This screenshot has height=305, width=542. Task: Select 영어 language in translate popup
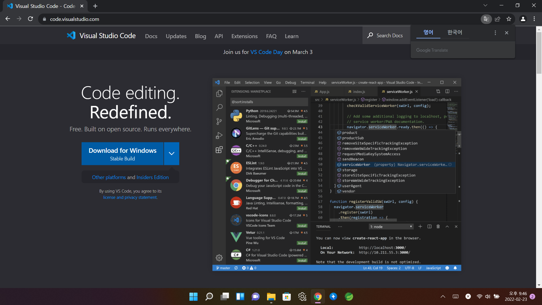pyautogui.click(x=428, y=32)
